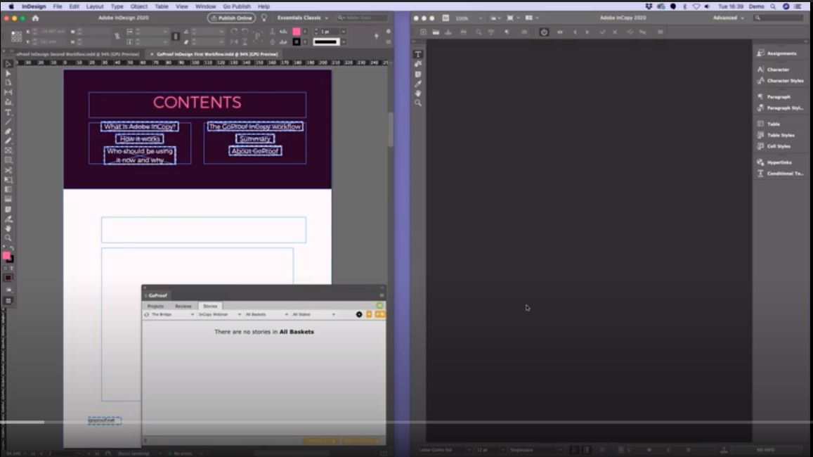Screen dimensions: 813x457
Task: Switch to the Reviews tab in GoProof
Action: tap(183, 306)
